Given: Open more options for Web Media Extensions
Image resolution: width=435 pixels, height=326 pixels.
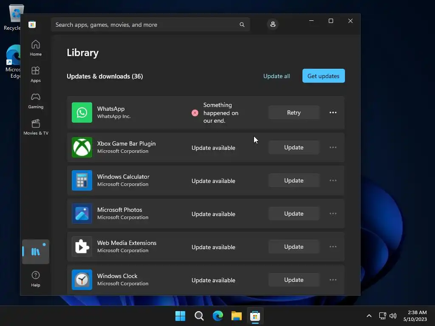Looking at the screenshot, I should 333,247.
